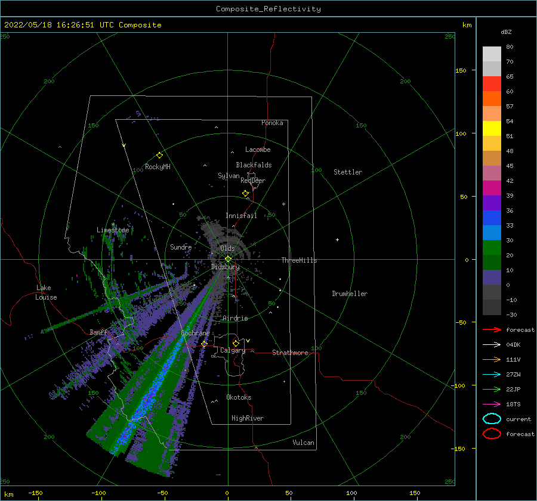Image resolution: width=537 pixels, height=501 pixels.
Task: Click the cyan 27ZW arrow icon
Action: coord(492,375)
